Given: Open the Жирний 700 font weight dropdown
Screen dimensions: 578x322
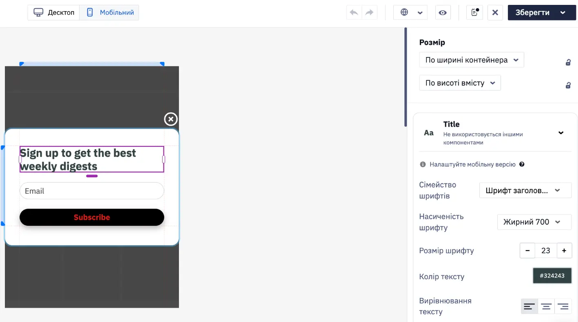Looking at the screenshot, I should [534, 222].
